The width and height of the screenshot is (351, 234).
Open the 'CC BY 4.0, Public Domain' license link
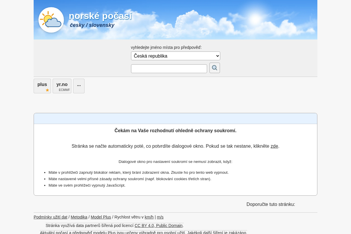pyautogui.click(x=159, y=226)
